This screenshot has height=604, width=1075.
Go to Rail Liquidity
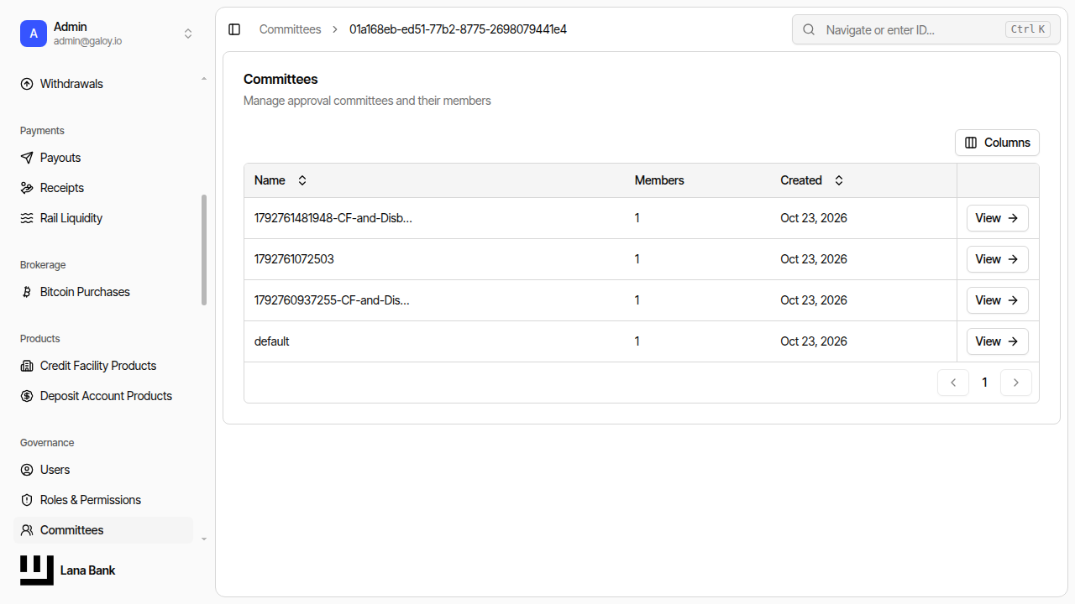(x=103, y=218)
